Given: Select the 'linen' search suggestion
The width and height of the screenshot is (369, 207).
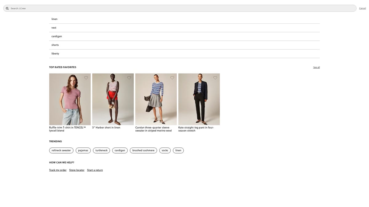Looking at the screenshot, I should coord(184,19).
